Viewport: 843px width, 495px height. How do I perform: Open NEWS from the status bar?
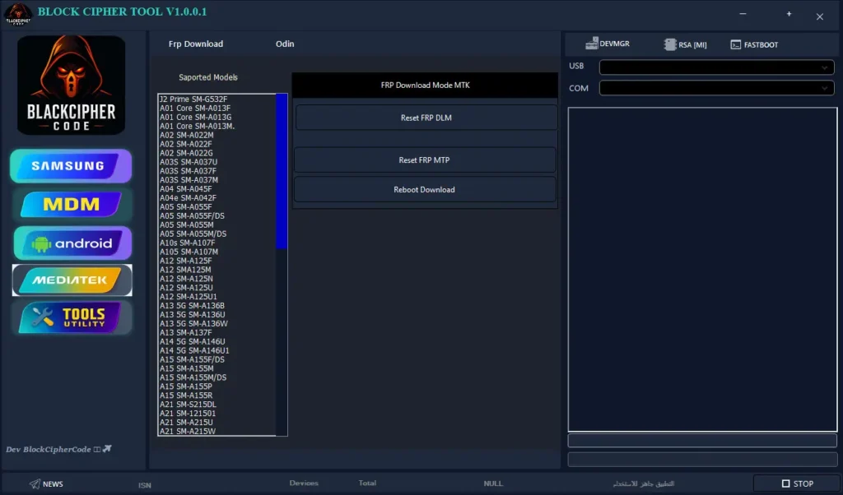[x=46, y=484]
